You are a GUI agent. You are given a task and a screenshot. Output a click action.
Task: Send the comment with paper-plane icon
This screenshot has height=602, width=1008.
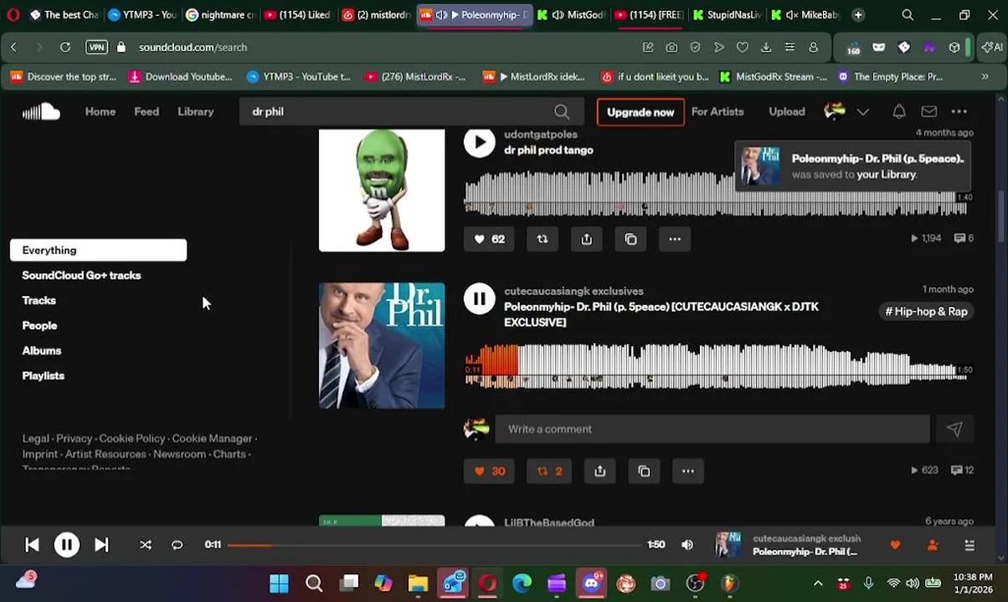click(x=954, y=429)
